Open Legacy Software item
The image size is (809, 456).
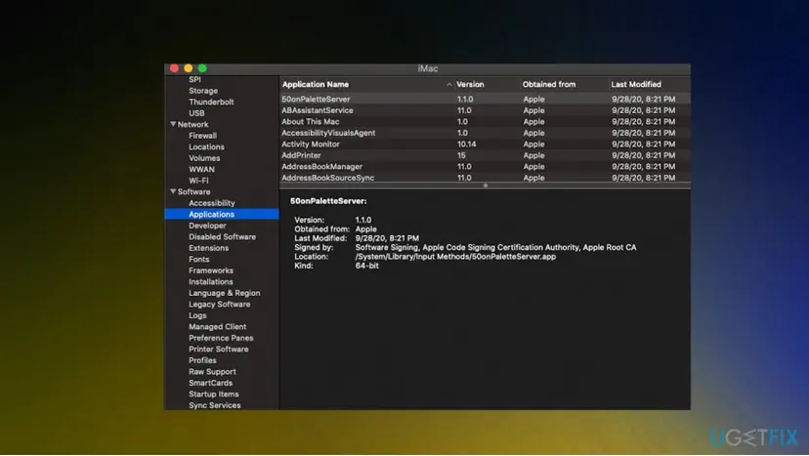219,305
